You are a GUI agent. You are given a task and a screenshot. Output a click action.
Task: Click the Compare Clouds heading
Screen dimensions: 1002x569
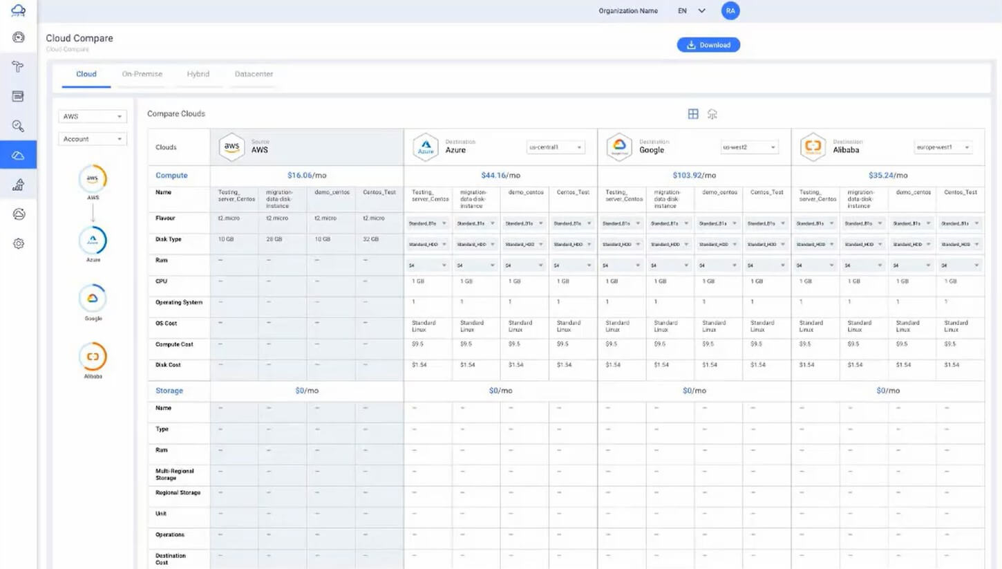(176, 114)
